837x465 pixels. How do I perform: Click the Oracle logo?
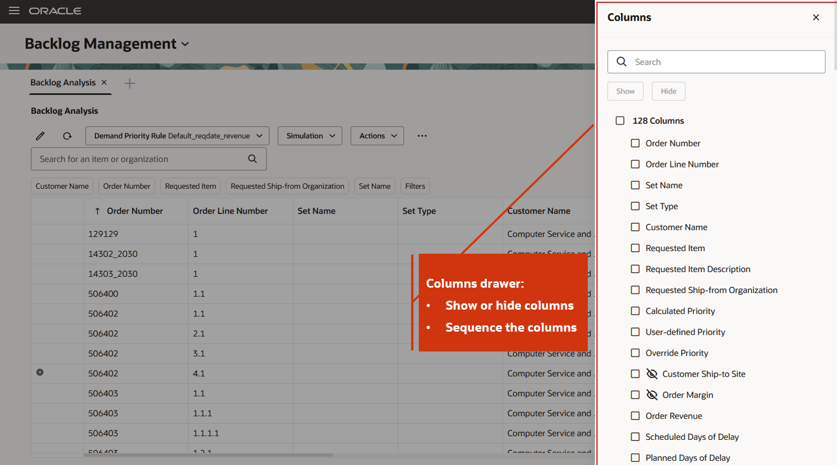point(55,11)
